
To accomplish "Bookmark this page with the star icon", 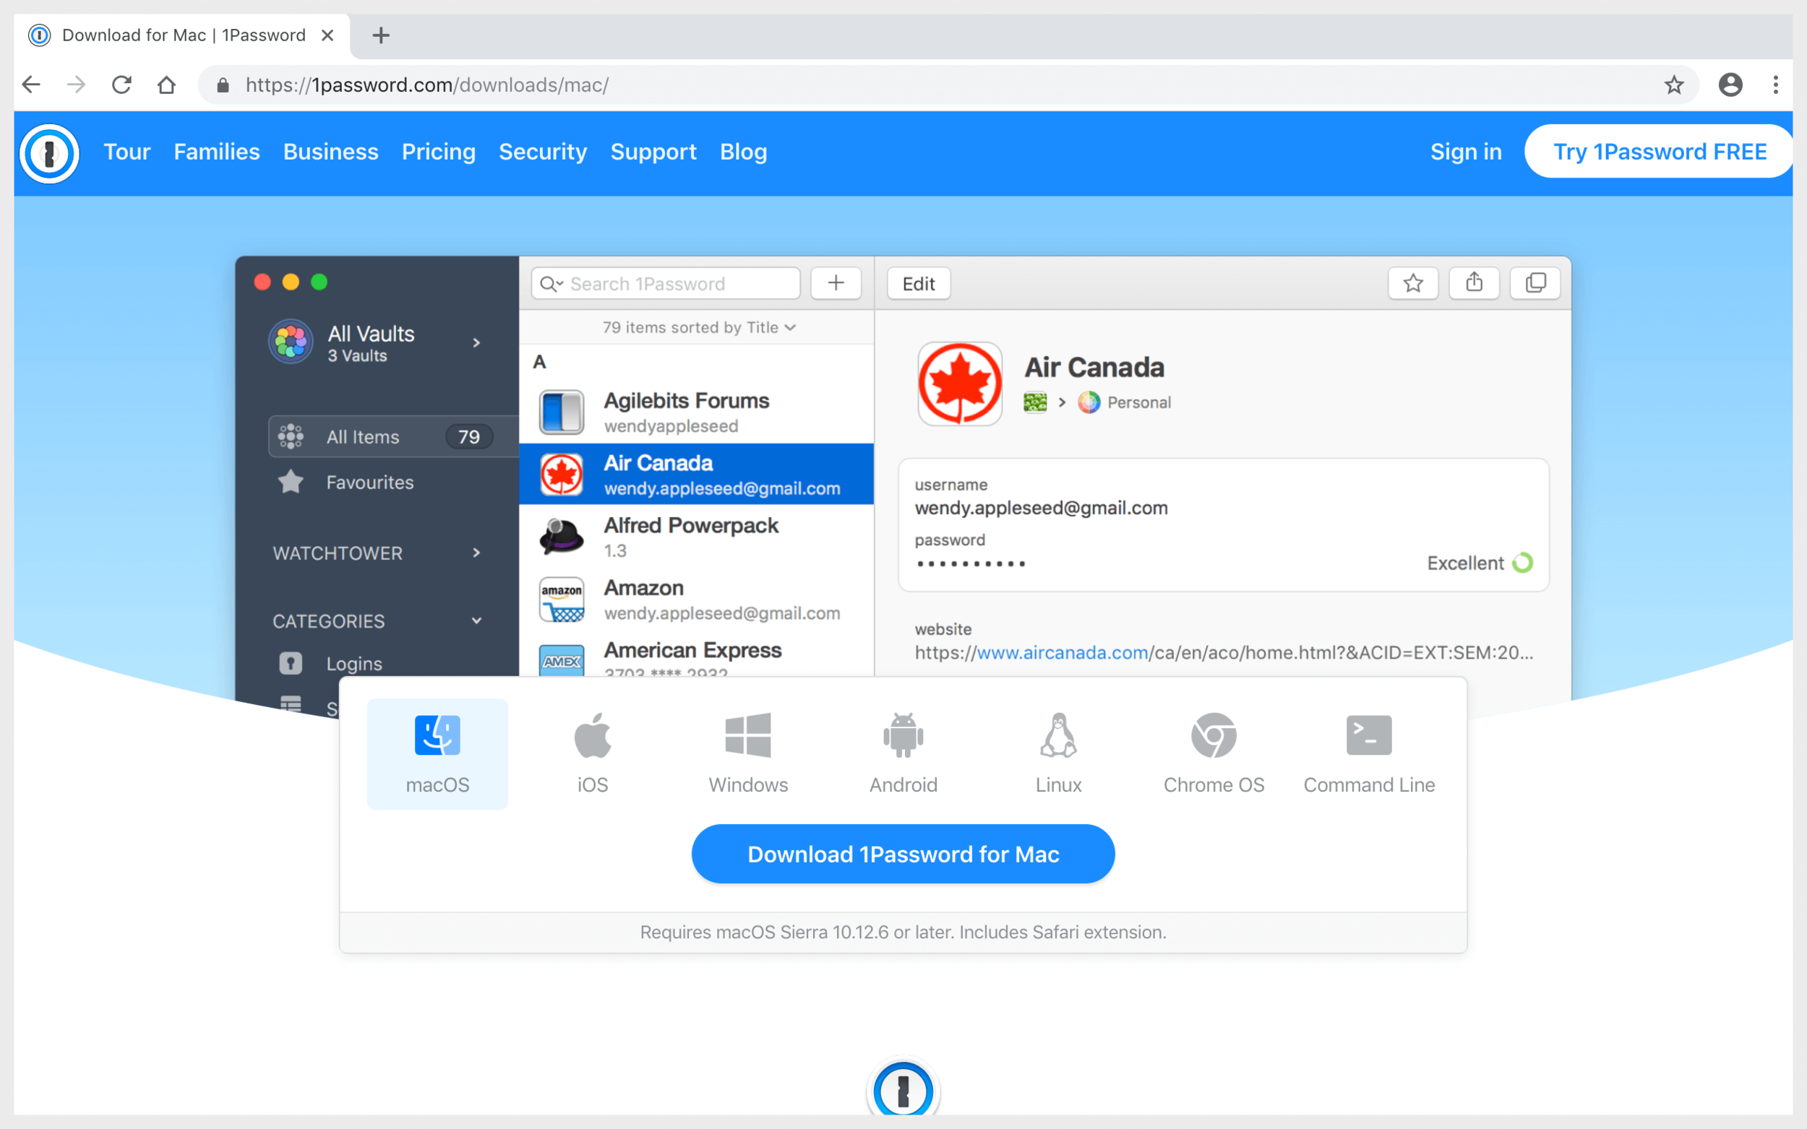I will click(1673, 85).
